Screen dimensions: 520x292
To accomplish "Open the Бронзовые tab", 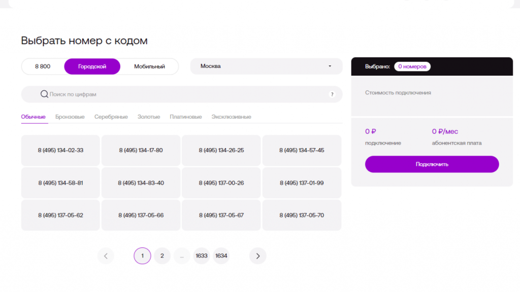I will pyautogui.click(x=70, y=117).
